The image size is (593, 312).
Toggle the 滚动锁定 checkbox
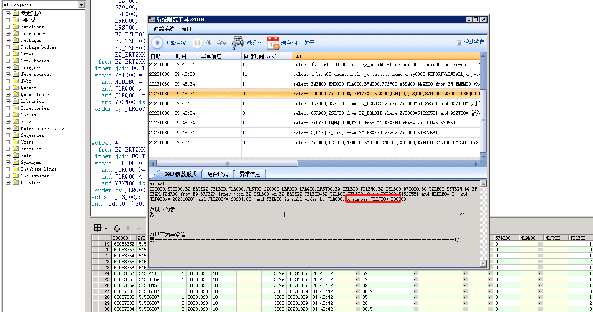pos(459,43)
